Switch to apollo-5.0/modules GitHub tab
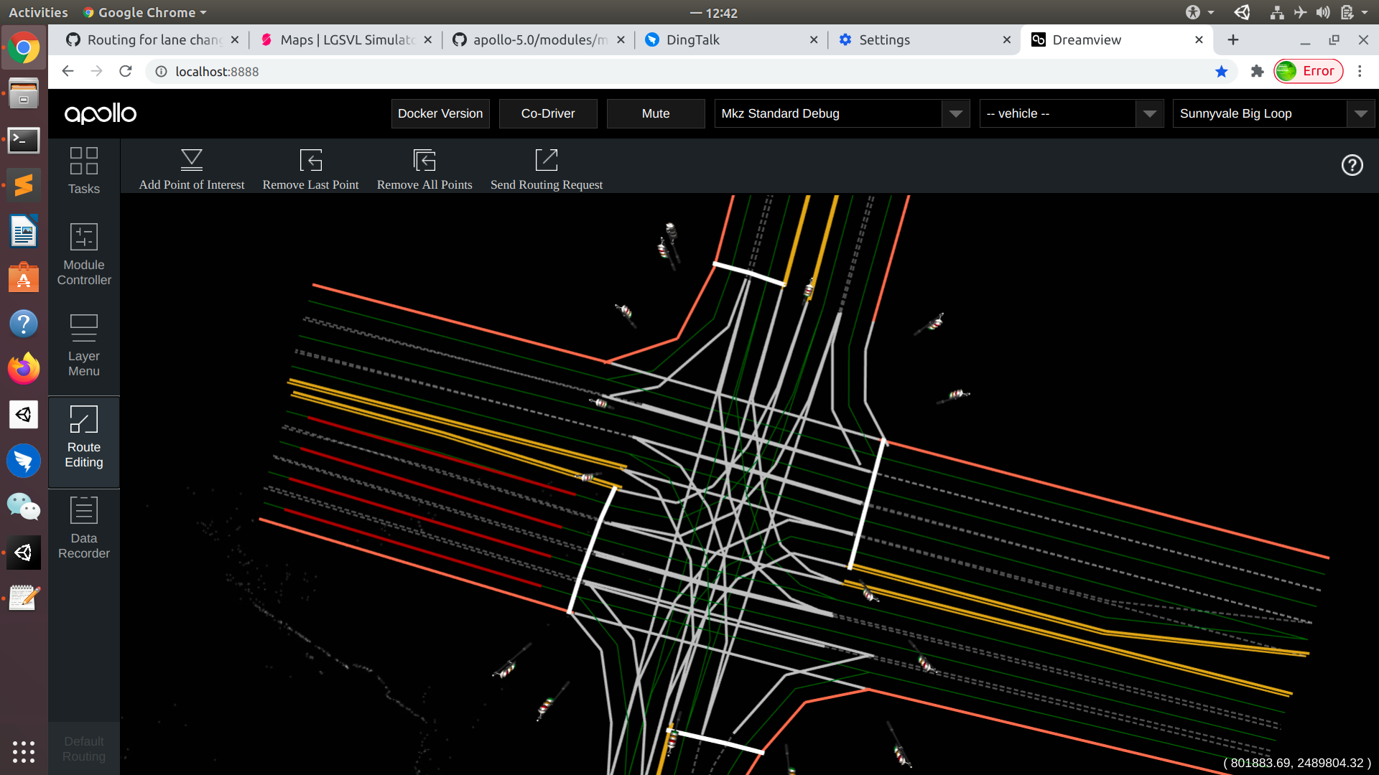 539,40
